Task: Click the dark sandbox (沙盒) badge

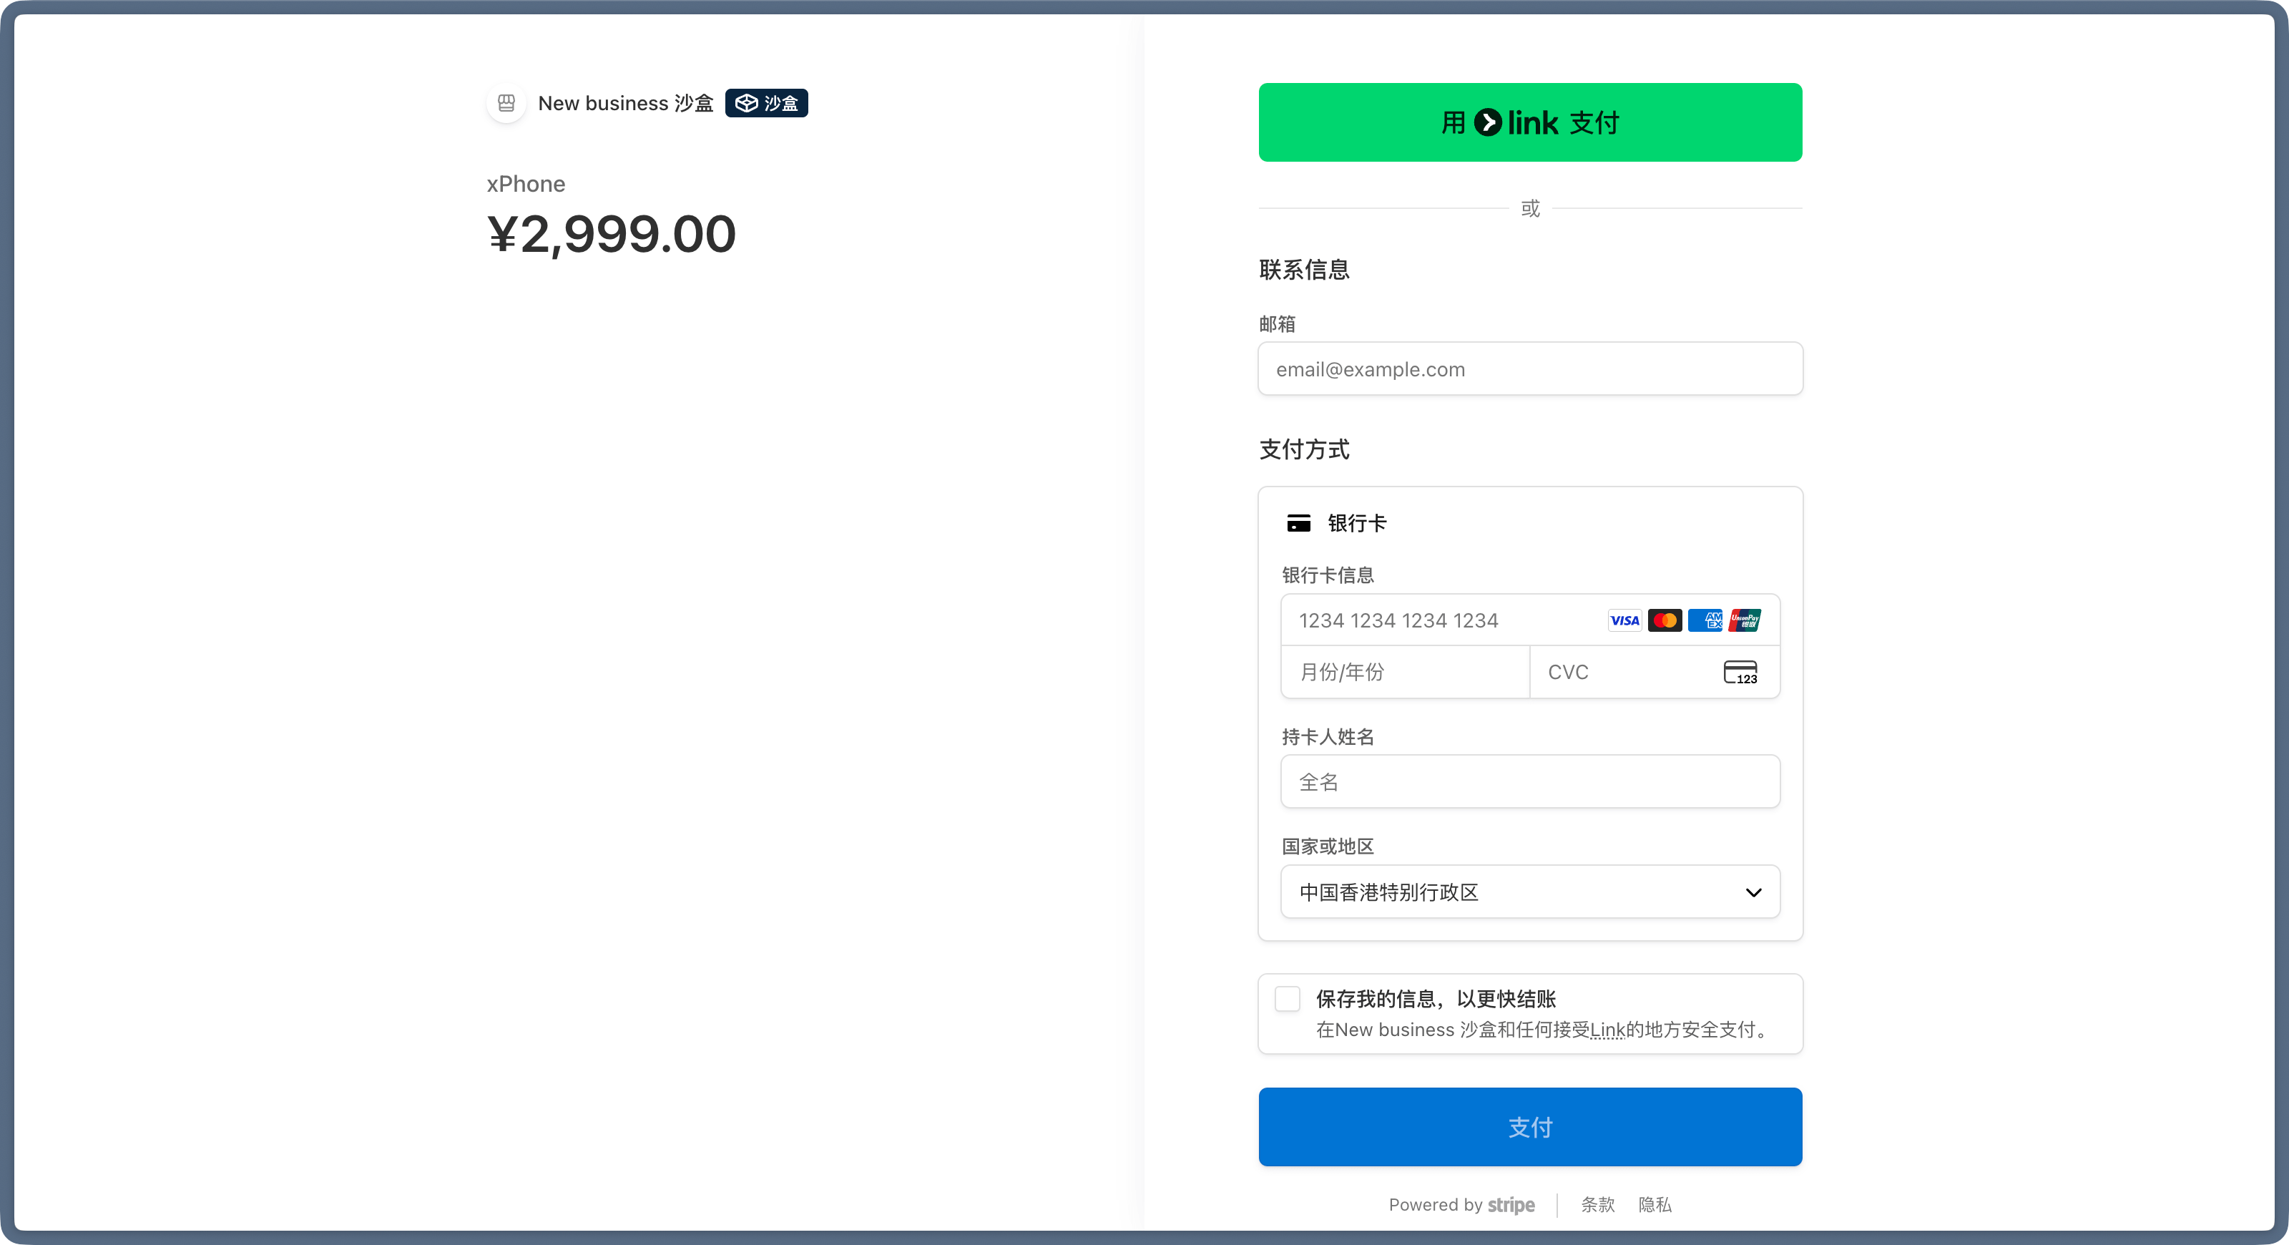Action: [x=766, y=103]
